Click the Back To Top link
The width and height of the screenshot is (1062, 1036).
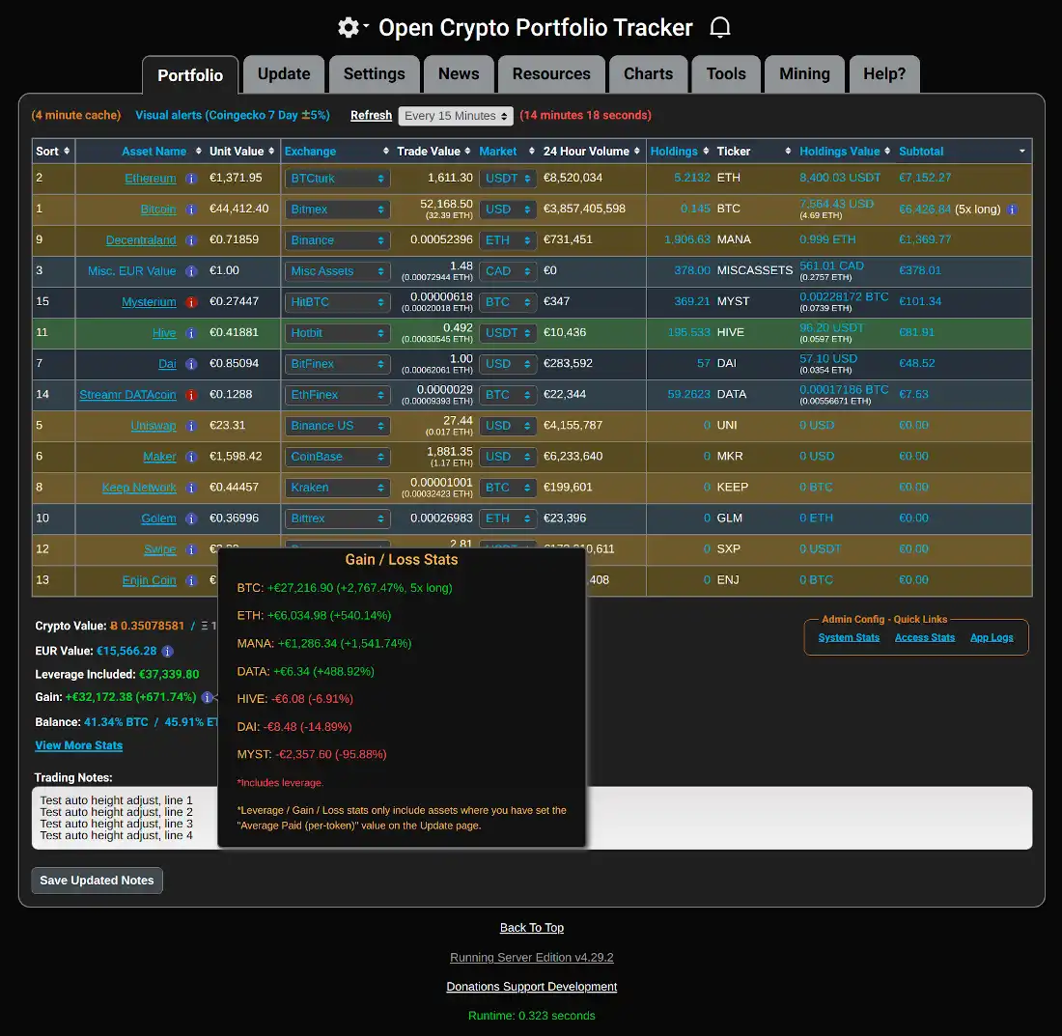(x=532, y=928)
